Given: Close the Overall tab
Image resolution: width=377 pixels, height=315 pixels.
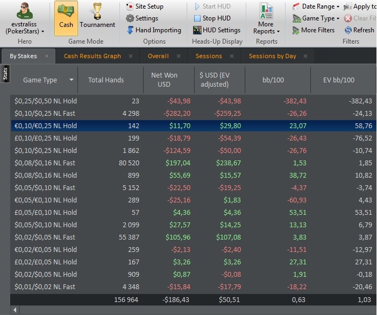Looking at the screenshot, I should tap(178, 56).
